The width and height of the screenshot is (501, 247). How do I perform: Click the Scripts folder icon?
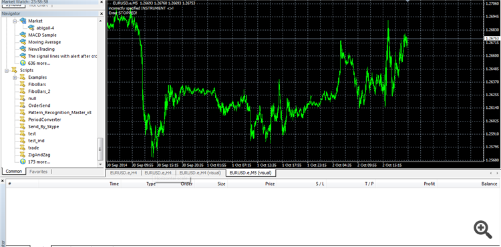14,70
